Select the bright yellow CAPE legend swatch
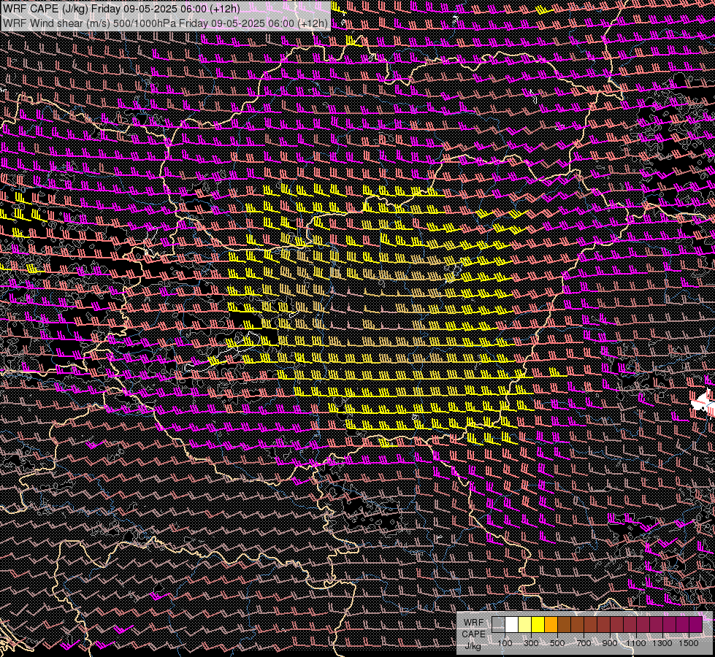Viewport: 715px width, 657px height. [x=538, y=625]
